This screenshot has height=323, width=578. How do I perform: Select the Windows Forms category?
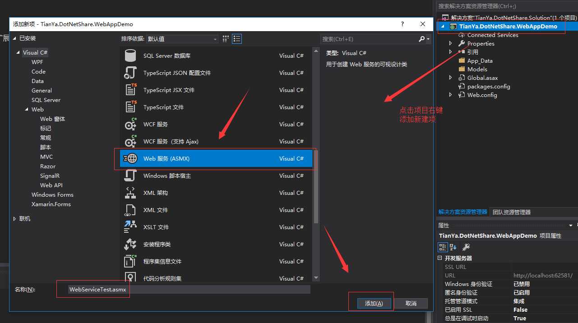52,194
